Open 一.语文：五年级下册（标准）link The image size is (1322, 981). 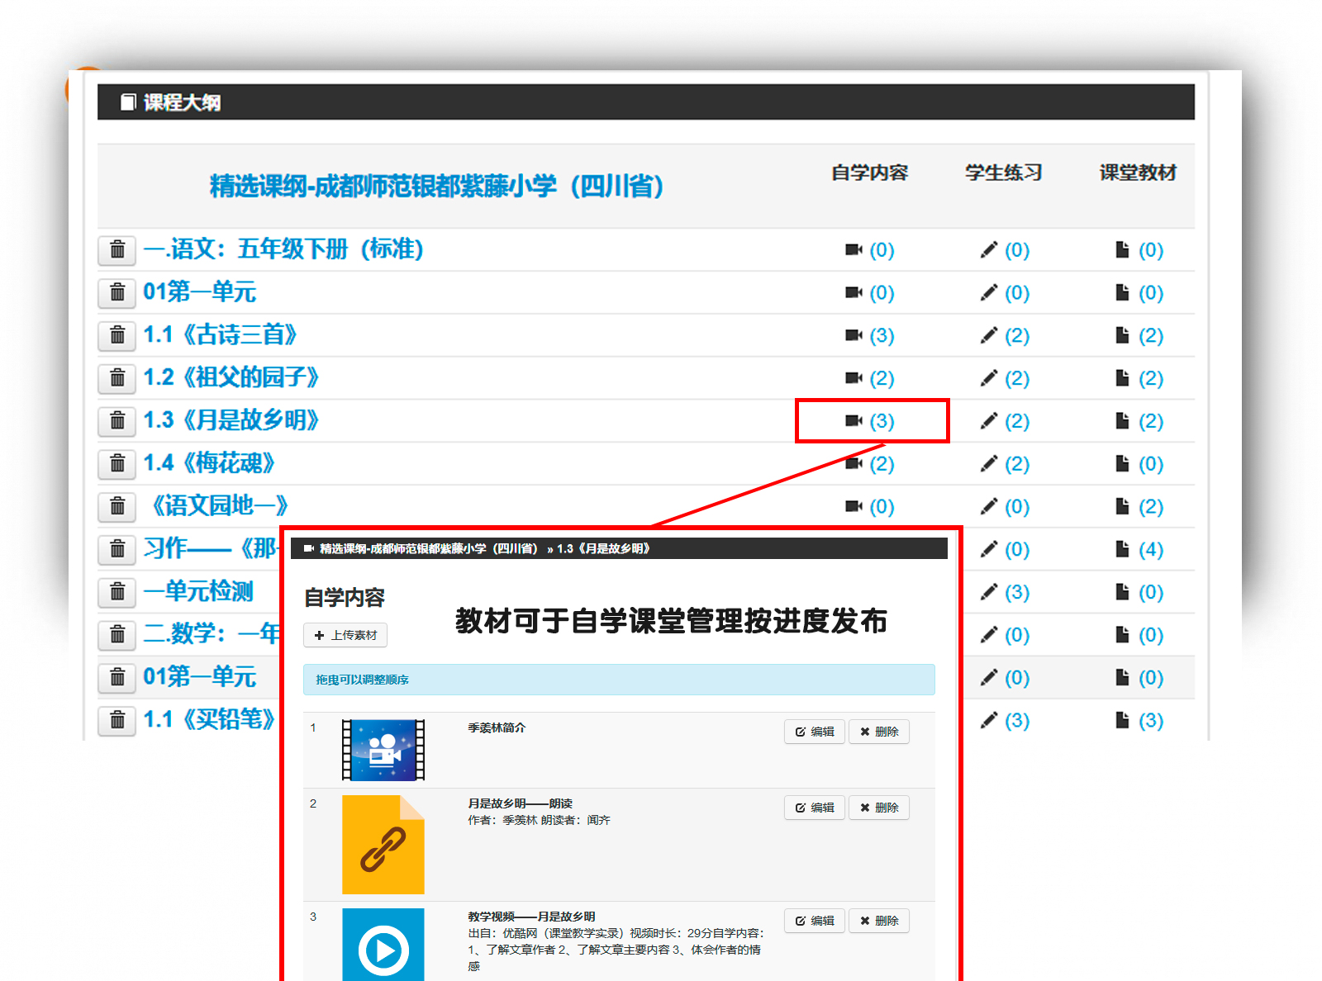[x=283, y=249]
